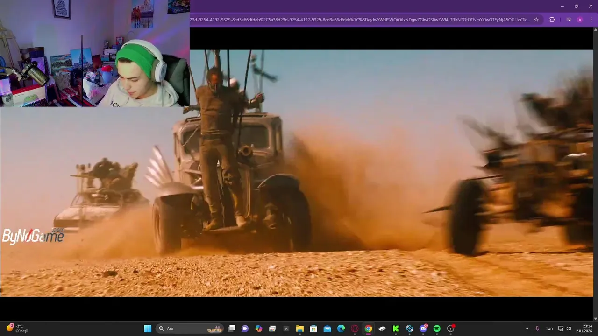
Task: Click the URL in the address bar
Action: [x=360, y=20]
